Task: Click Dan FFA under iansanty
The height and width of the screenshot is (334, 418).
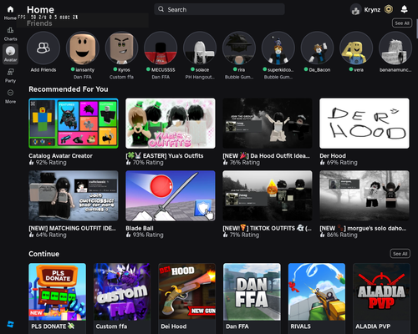Action: [83, 77]
